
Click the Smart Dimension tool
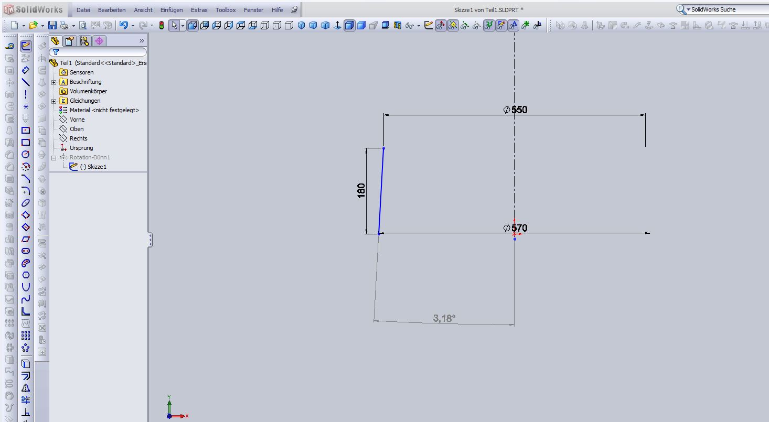pyautogui.click(x=26, y=70)
